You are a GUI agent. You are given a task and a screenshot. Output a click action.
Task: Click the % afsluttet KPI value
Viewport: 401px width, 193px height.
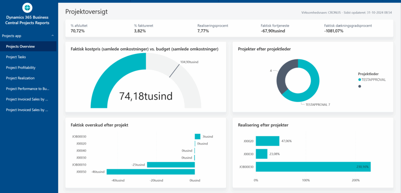78,31
